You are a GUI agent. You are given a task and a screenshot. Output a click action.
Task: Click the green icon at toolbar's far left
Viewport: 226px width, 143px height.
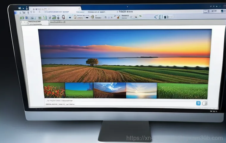[x=22, y=18]
